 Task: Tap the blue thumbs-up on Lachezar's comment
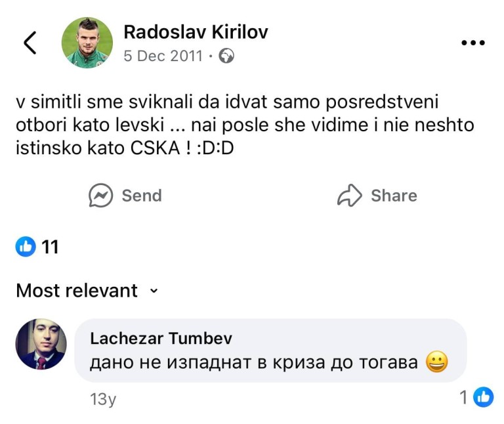pos(484,396)
